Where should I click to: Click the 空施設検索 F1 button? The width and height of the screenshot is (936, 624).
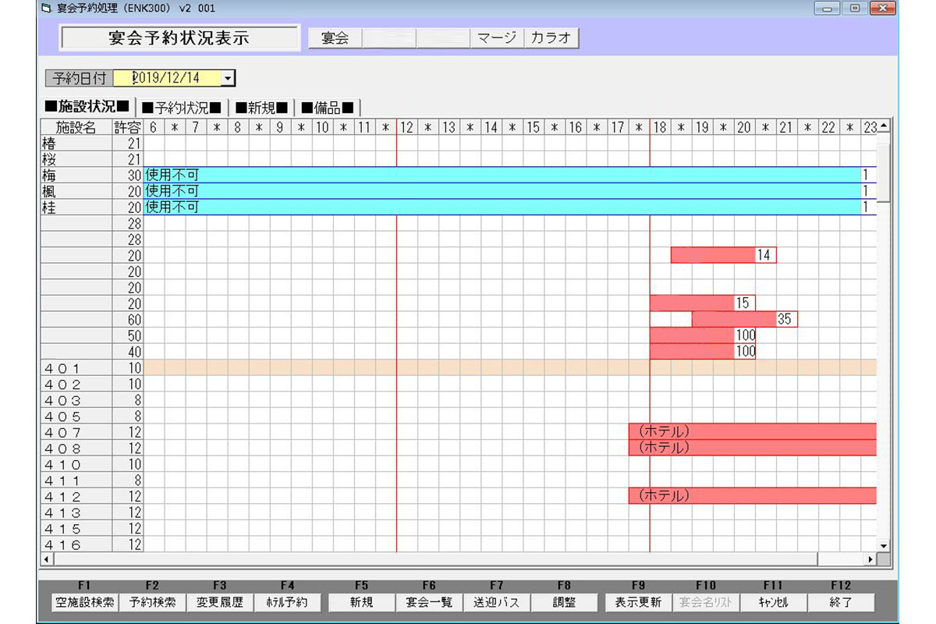coord(85,602)
